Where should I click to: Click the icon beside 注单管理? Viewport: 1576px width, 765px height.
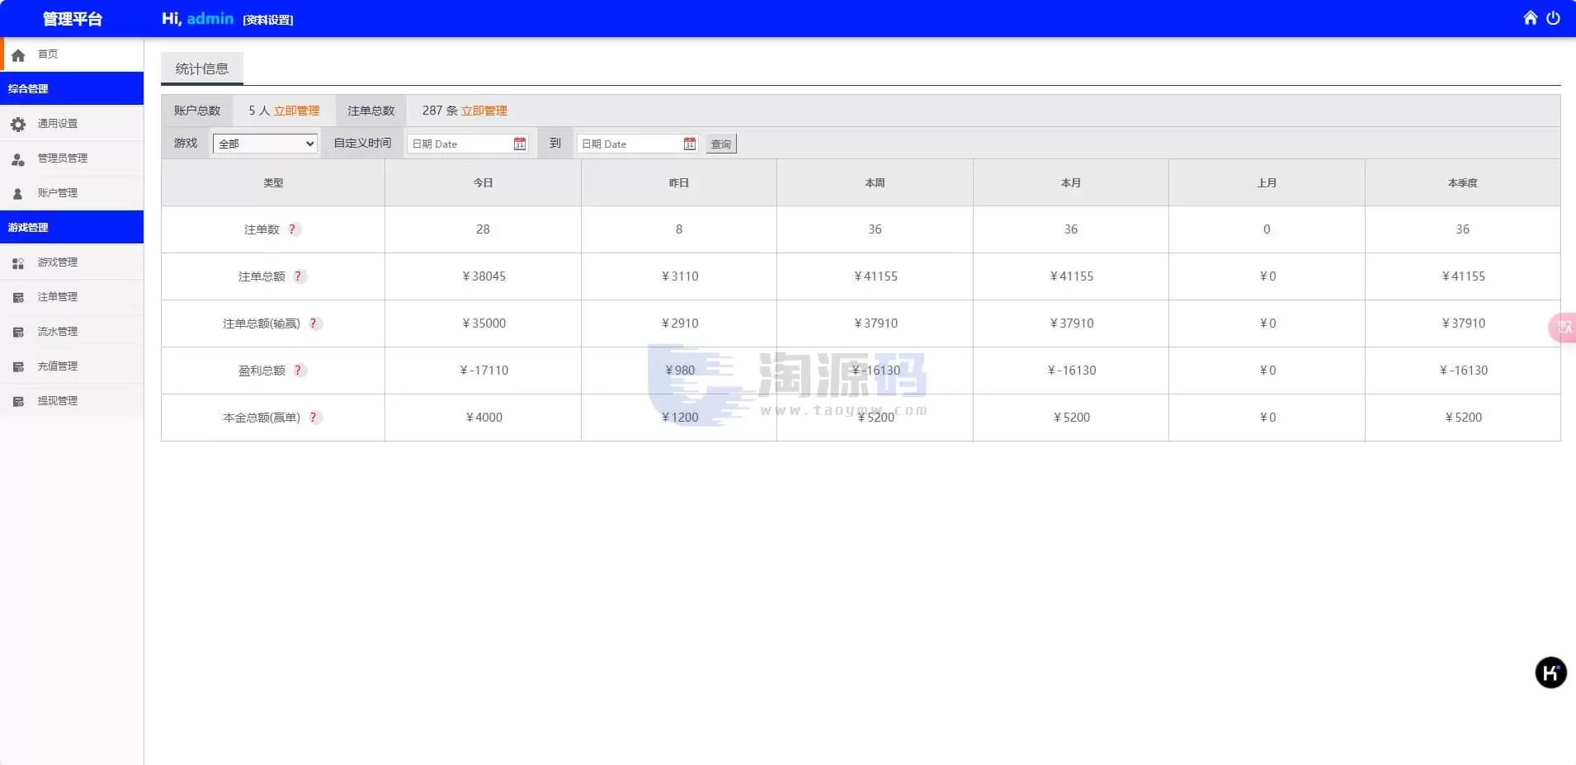click(18, 297)
